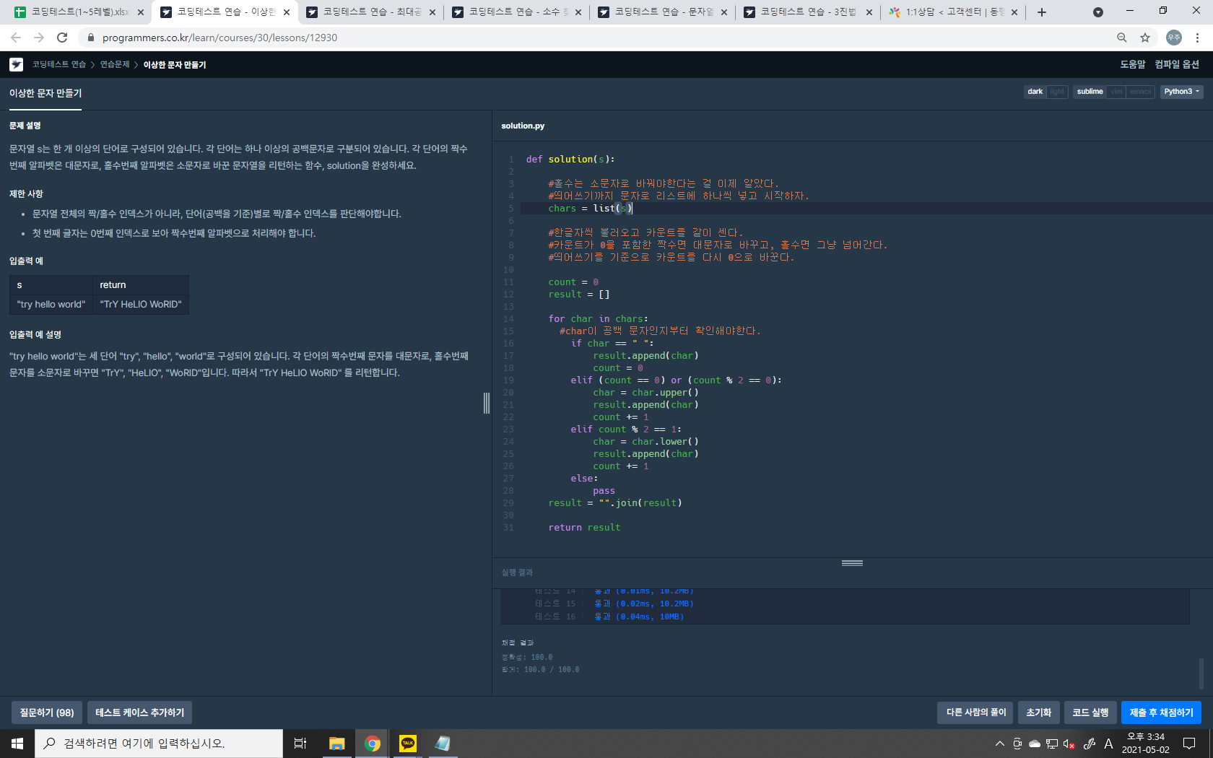The image size is (1213, 758).
Task: Close the 코딩테스트(1~5레벨).xlsx tab
Action: click(141, 12)
